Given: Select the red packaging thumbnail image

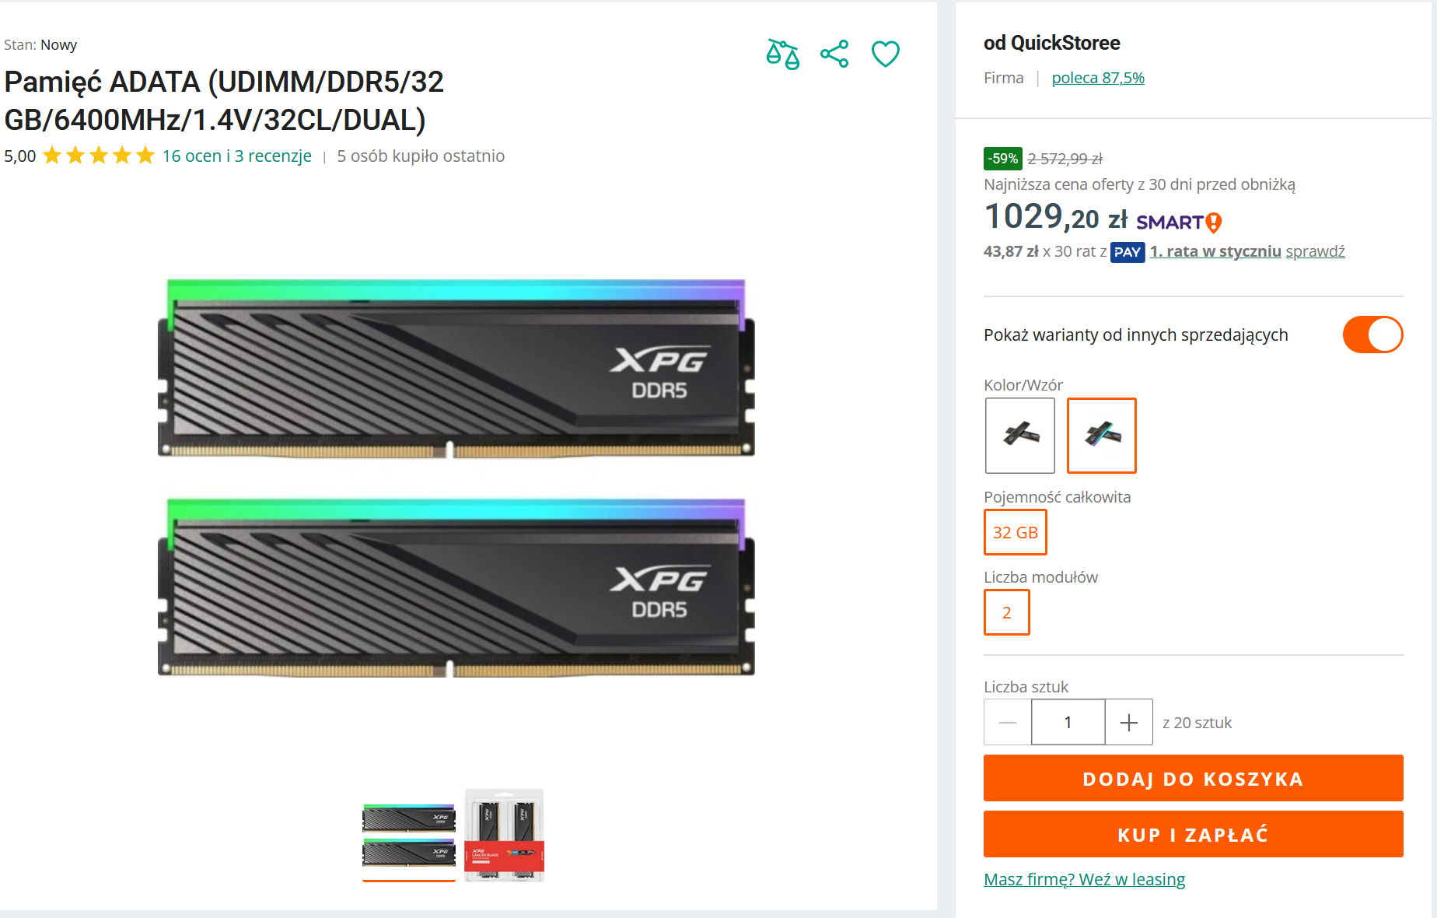Looking at the screenshot, I should click(504, 836).
